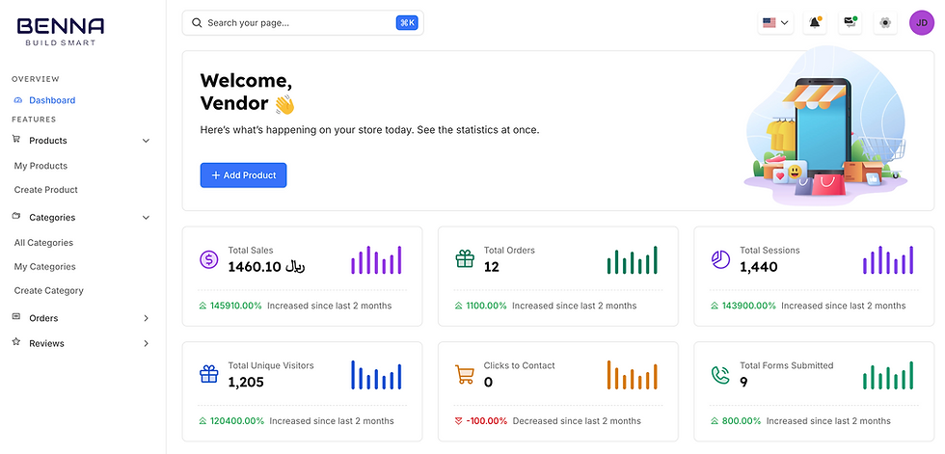
Task: Click the 1100.00% increase text
Action: 486,306
